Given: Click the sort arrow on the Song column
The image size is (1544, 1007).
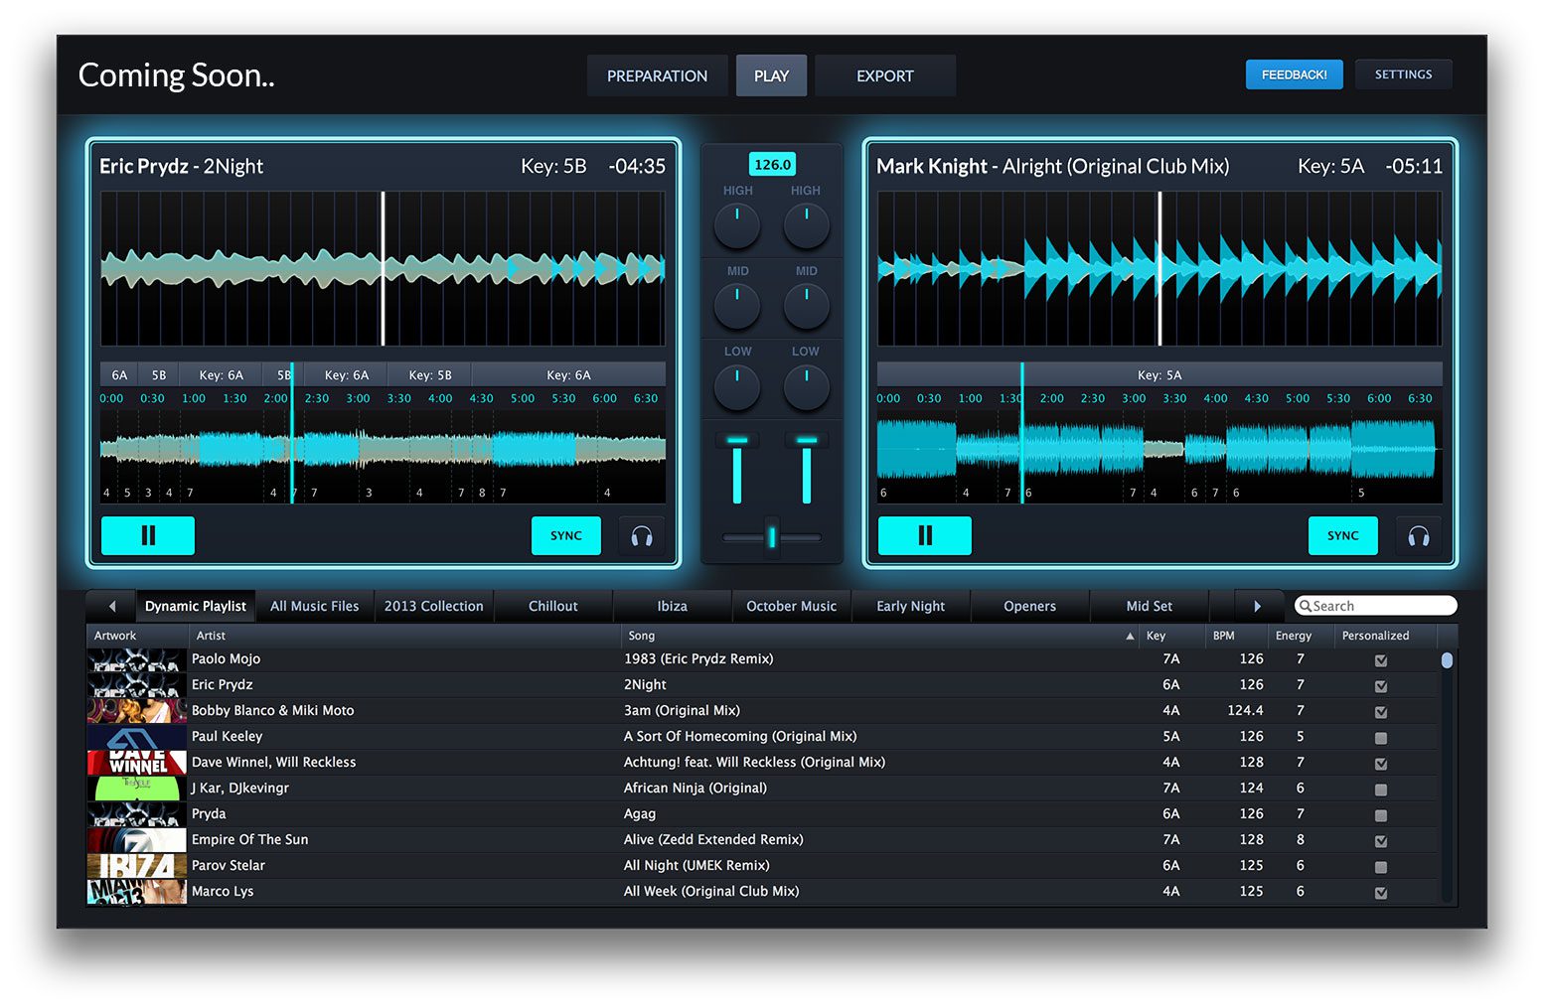Looking at the screenshot, I should [1130, 636].
